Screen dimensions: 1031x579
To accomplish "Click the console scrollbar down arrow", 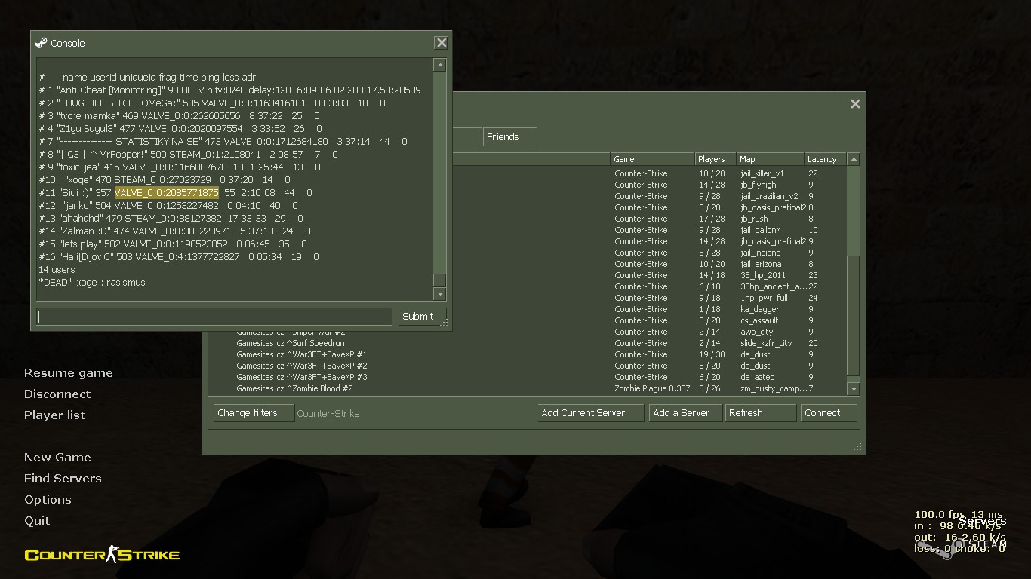I will pyautogui.click(x=439, y=293).
